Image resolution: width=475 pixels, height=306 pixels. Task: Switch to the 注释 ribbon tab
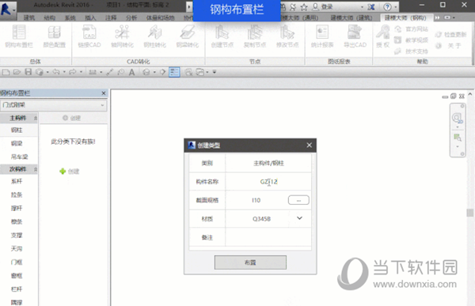pos(111,18)
